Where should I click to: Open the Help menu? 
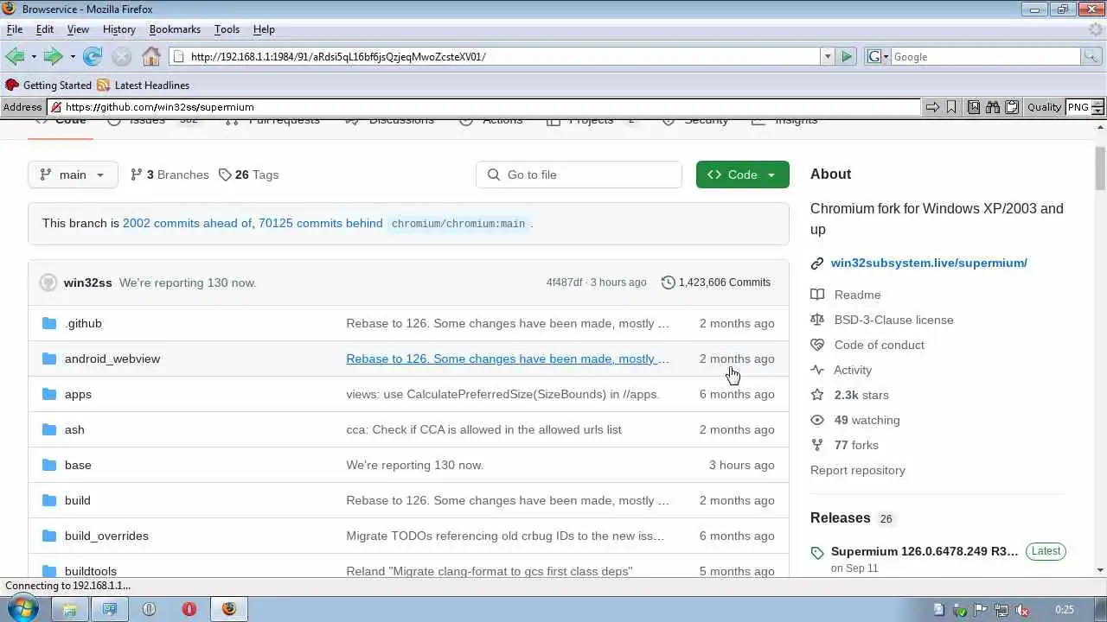click(x=264, y=29)
